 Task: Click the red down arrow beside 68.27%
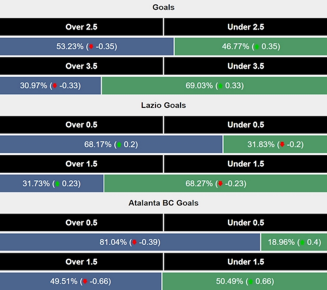(220, 184)
